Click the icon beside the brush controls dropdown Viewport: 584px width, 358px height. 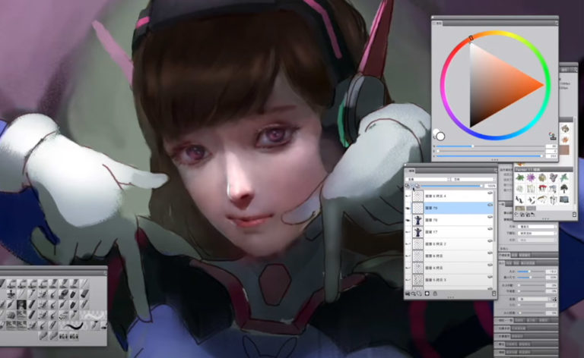554,300
